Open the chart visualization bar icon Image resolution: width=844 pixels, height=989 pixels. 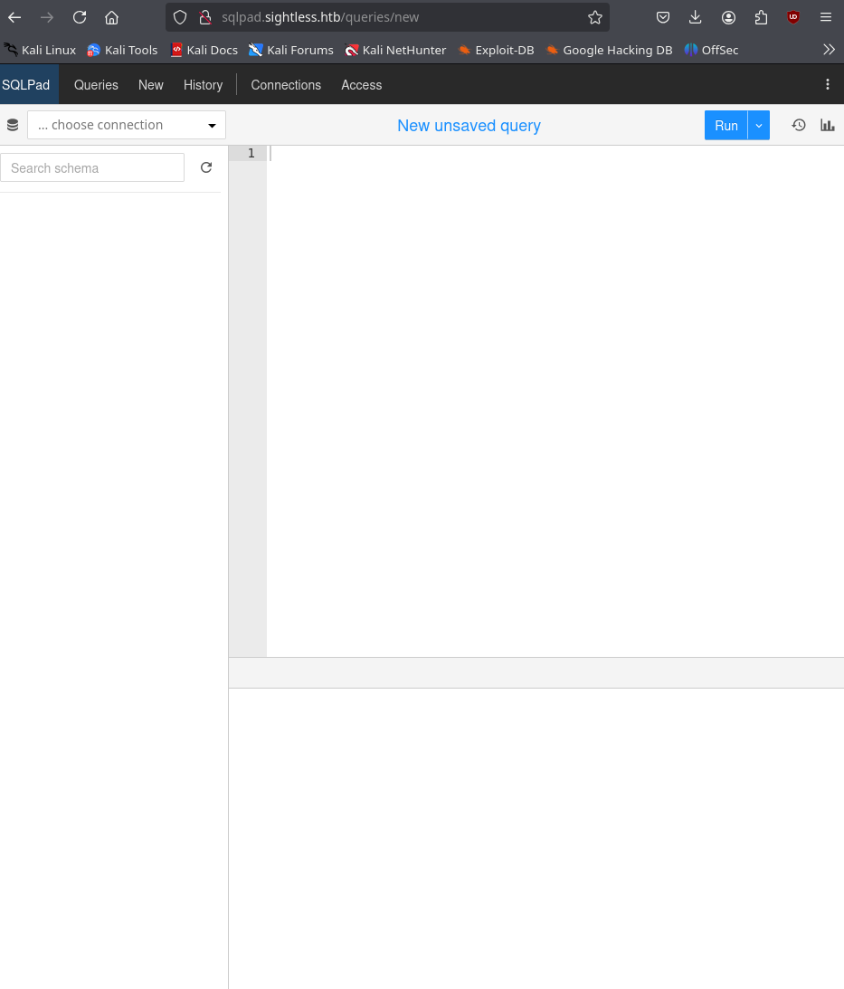coord(828,125)
